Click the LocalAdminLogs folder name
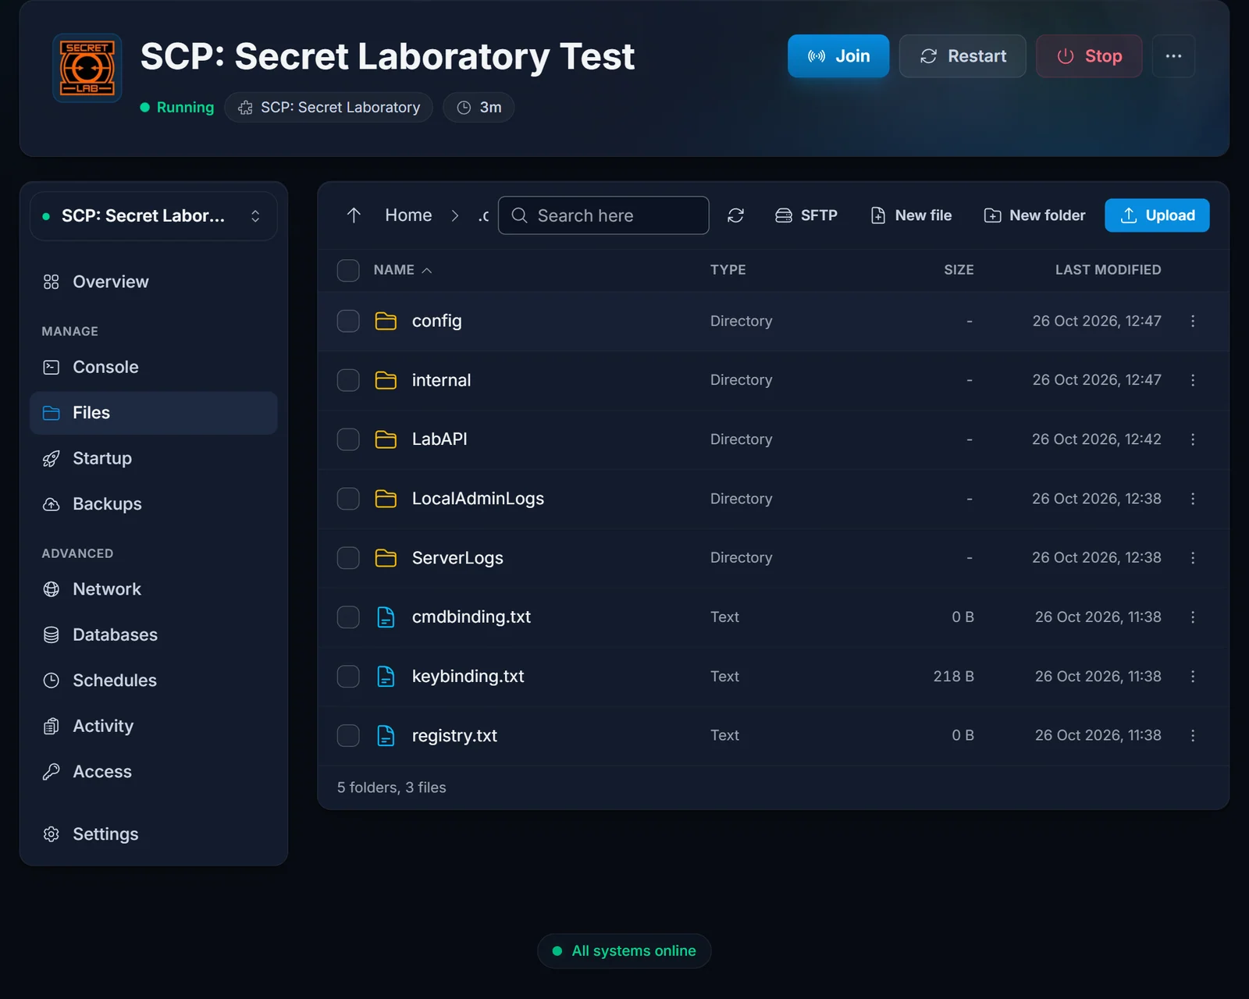1249x999 pixels. pyautogui.click(x=478, y=499)
